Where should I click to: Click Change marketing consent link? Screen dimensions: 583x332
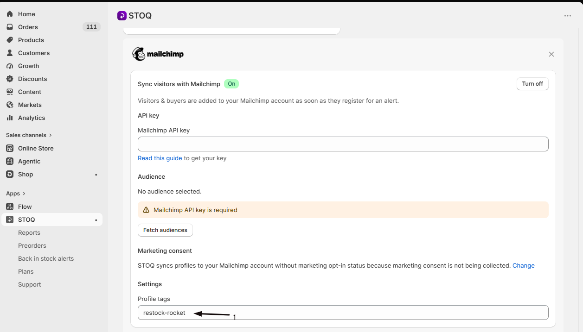pyautogui.click(x=524, y=265)
